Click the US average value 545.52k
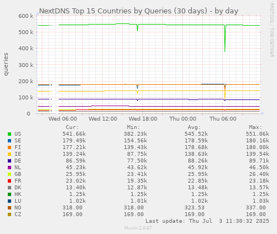Screen dimensions: 277x234 pyautogui.click(x=196, y=134)
